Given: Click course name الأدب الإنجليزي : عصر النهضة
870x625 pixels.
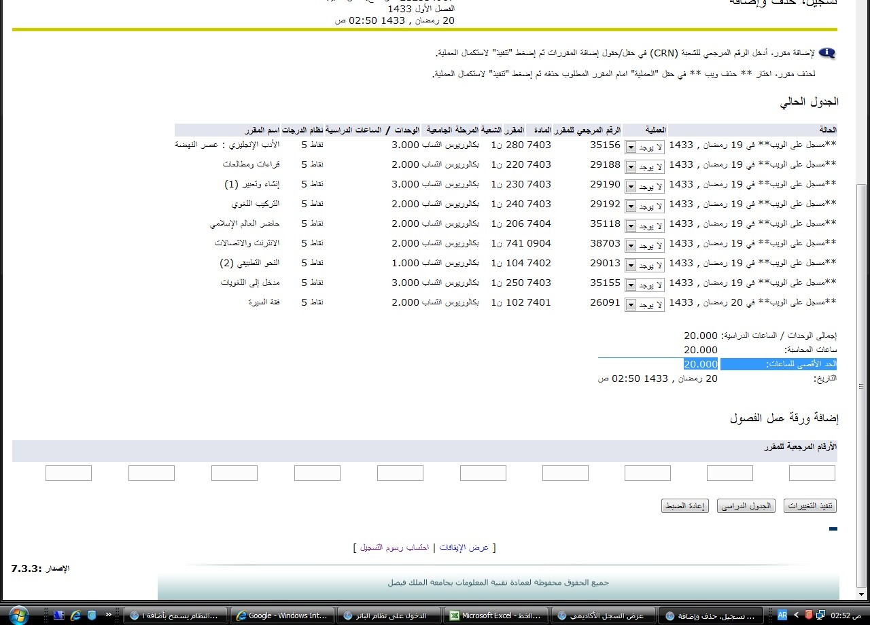Looking at the screenshot, I should [x=228, y=145].
